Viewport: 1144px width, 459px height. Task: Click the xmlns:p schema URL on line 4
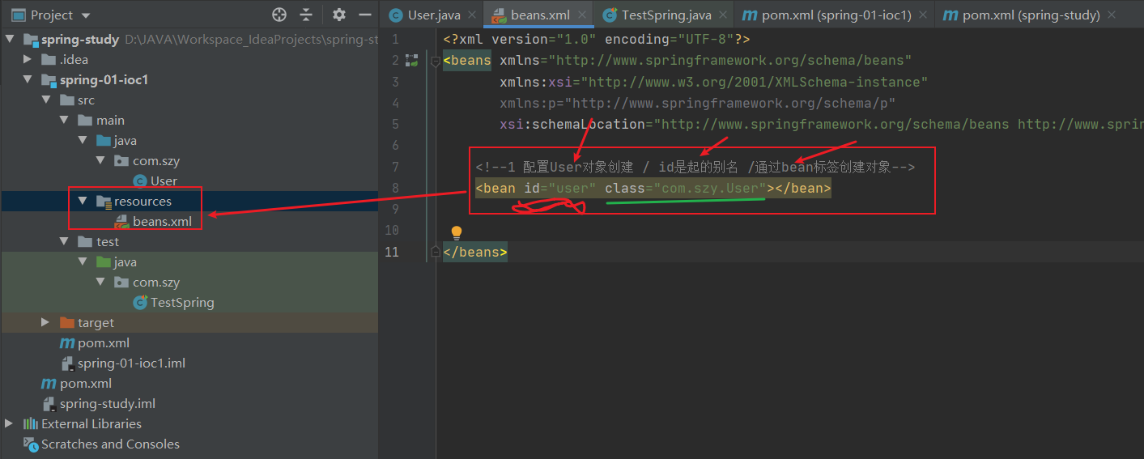(x=730, y=103)
